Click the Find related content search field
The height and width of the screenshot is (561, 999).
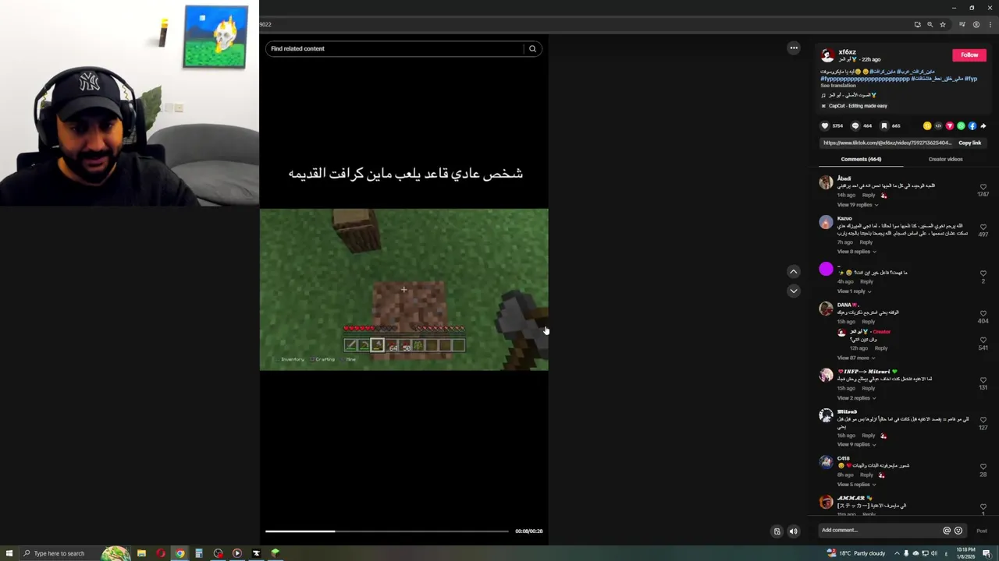click(x=395, y=48)
